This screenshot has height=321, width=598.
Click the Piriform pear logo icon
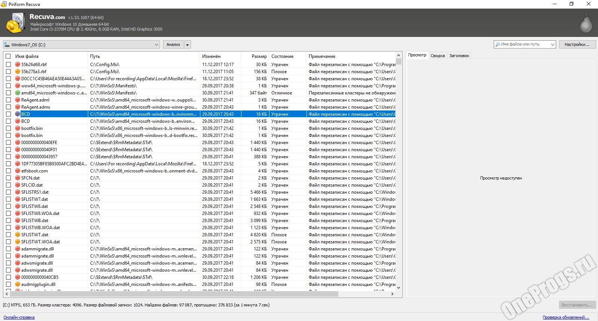(x=586, y=23)
